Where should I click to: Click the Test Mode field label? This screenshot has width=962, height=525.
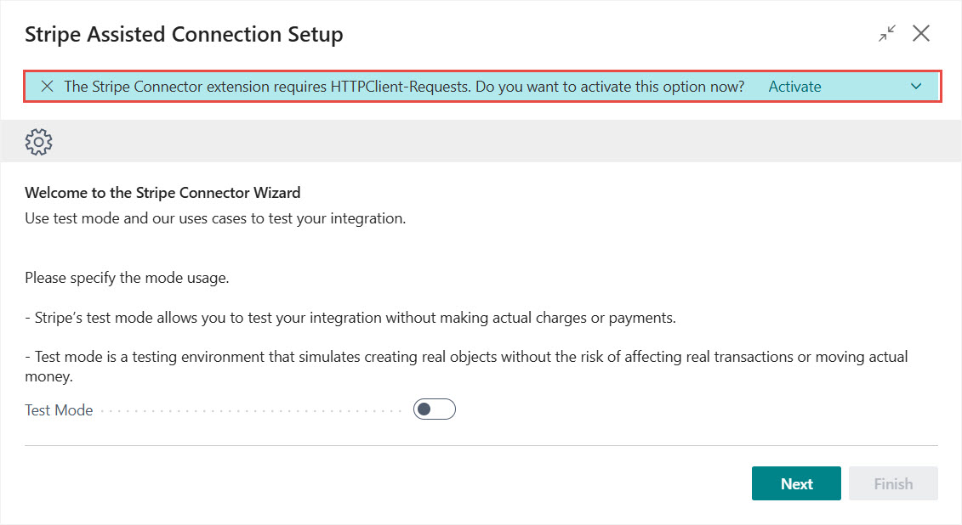[59, 410]
